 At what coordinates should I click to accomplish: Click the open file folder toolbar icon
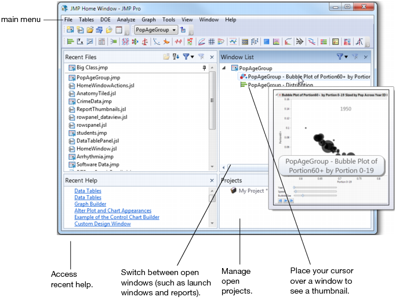pyautogui.click(x=90, y=30)
